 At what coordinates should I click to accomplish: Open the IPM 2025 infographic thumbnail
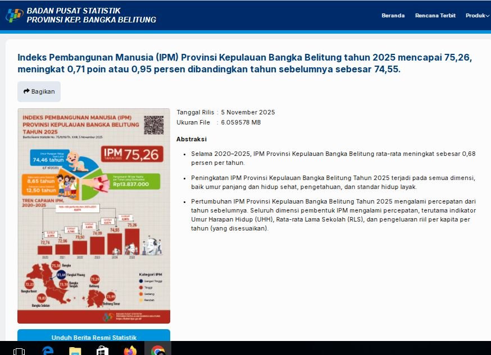pos(94,216)
